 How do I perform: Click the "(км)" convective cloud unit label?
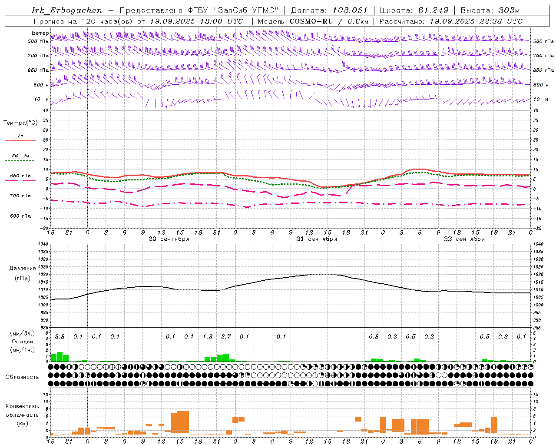tap(22, 423)
